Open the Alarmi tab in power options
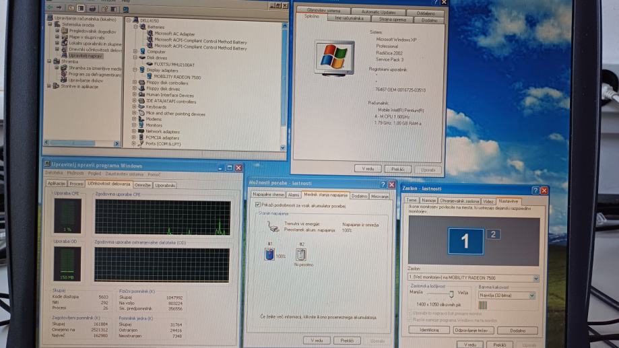 (x=293, y=195)
